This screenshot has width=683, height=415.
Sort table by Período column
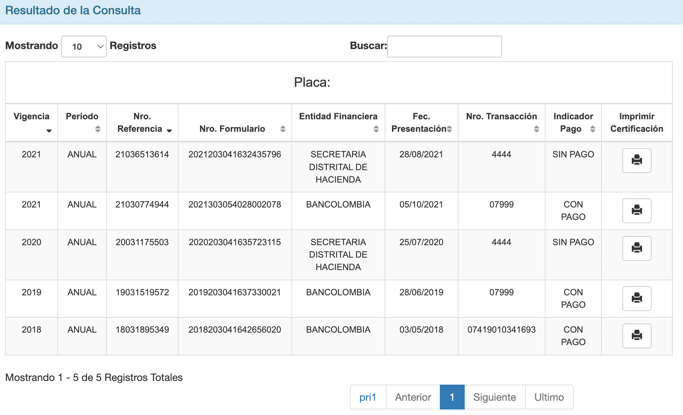click(x=82, y=122)
